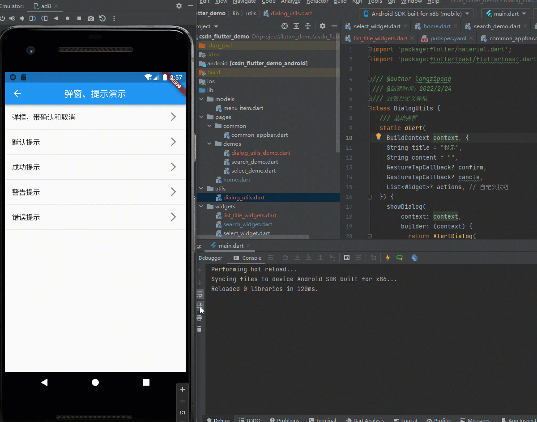Collapse the demos folder
This screenshot has height=422, width=537.
(209, 144)
